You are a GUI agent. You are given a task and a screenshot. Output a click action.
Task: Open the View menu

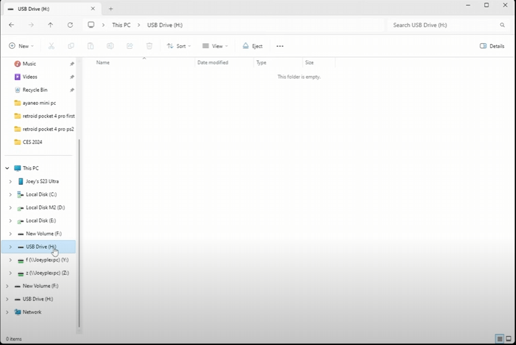215,46
